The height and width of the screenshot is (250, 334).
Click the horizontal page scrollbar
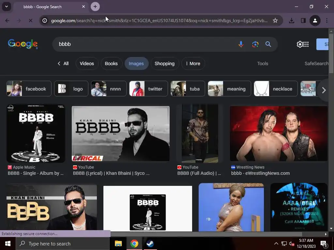[x=206, y=234]
